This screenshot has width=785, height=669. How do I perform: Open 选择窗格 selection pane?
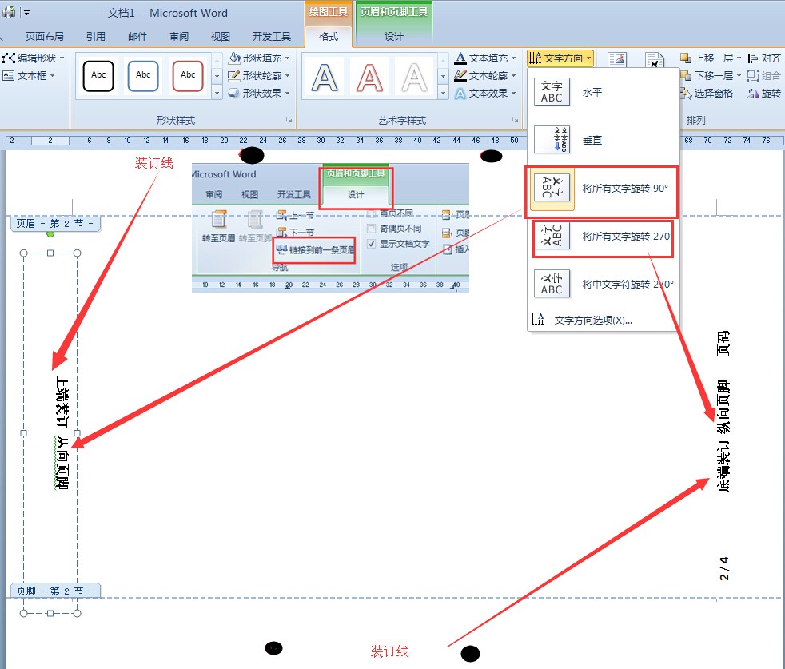click(x=707, y=94)
